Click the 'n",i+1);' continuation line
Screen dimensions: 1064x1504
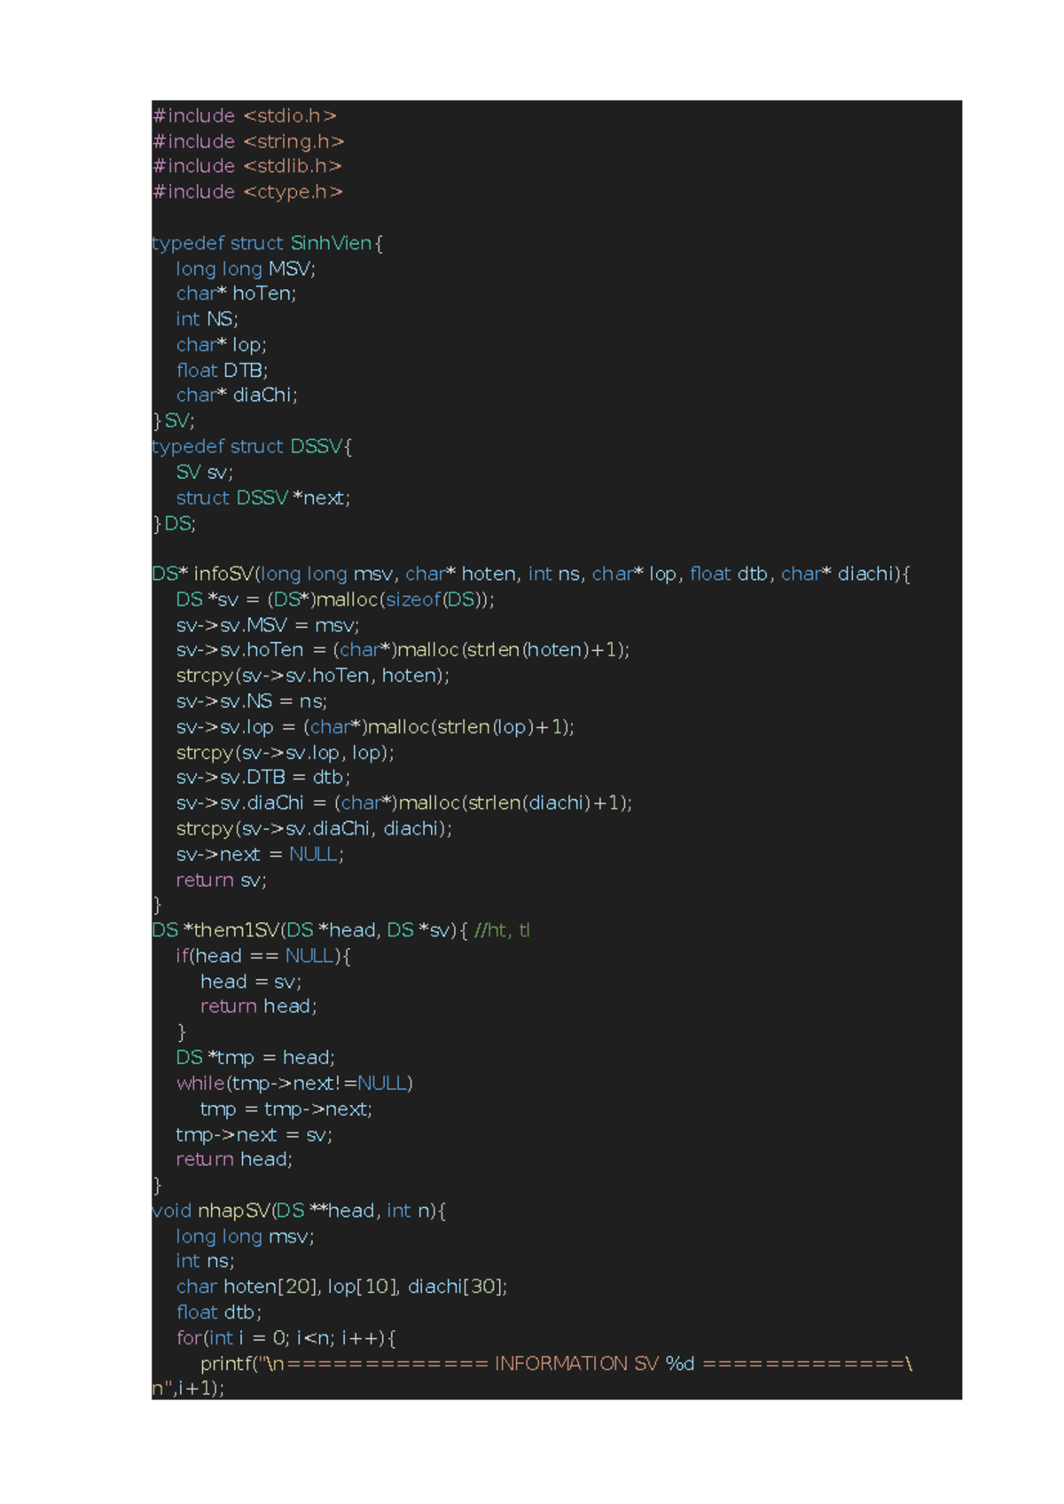pos(188,1389)
